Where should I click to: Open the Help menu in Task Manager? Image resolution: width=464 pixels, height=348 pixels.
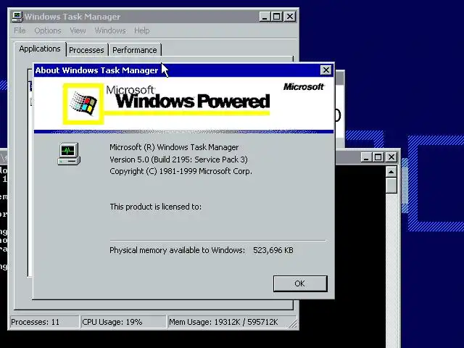coord(142,30)
